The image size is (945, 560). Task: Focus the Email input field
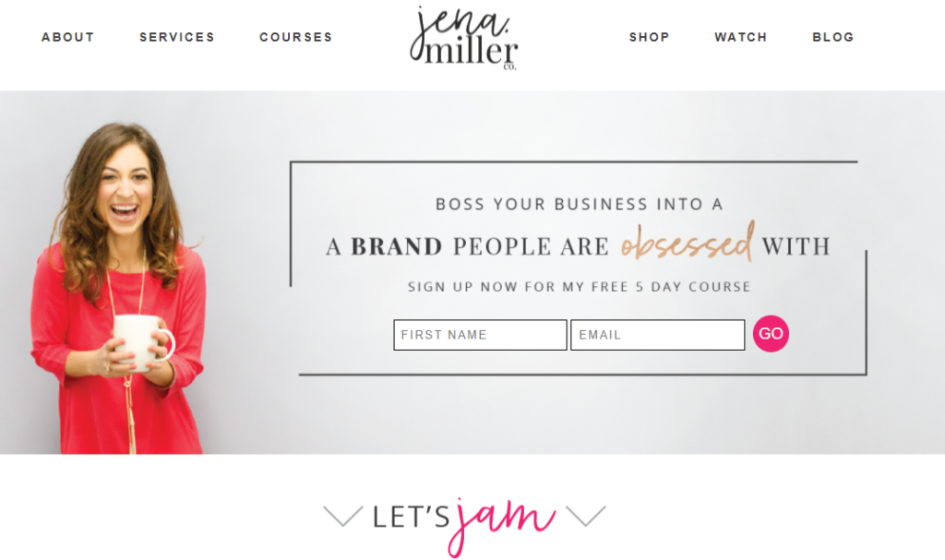(x=657, y=335)
